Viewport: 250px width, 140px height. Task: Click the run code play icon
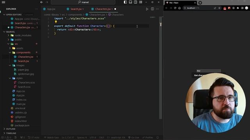pyautogui.click(x=147, y=9)
